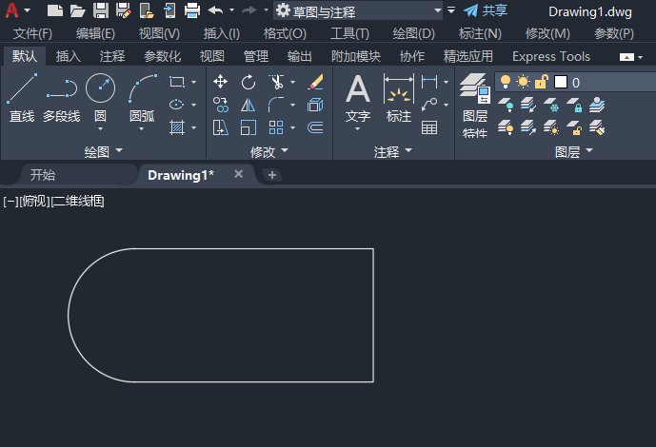Click the Thaw All Layers icon
Image resolution: width=656 pixels, height=447 pixels.
pos(551,127)
